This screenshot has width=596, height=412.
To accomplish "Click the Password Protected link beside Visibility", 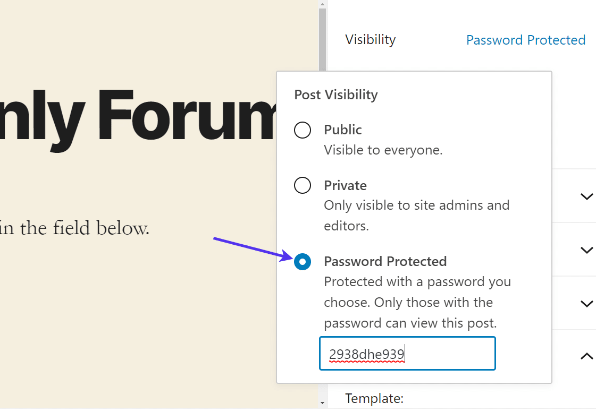I will pyautogui.click(x=525, y=40).
